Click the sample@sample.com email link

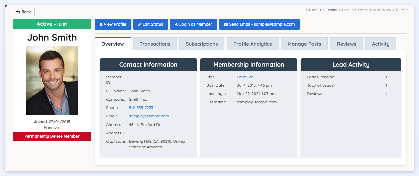[149, 116]
